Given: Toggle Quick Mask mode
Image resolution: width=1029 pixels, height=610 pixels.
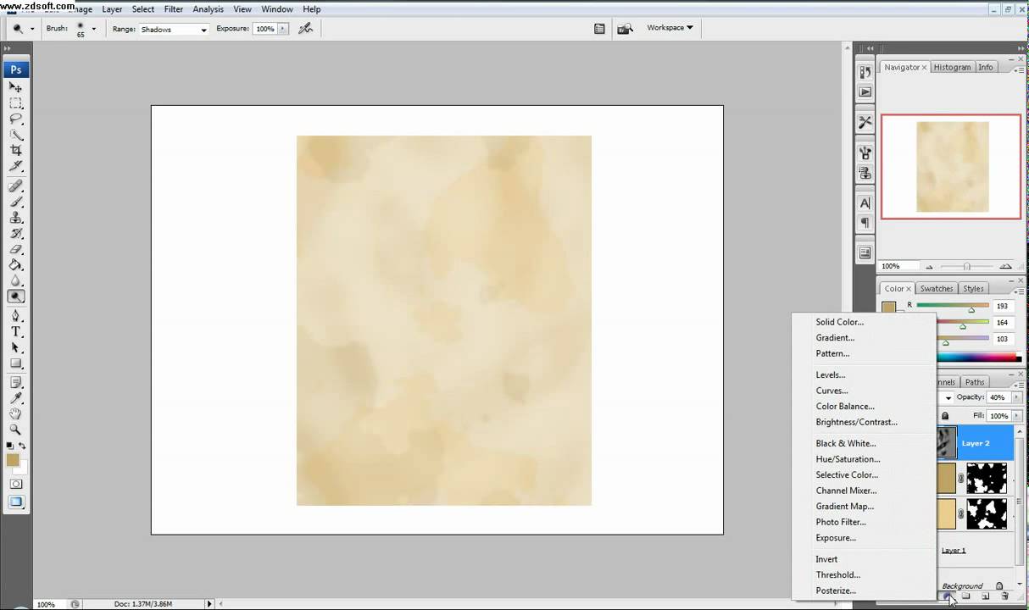Looking at the screenshot, I should click(x=15, y=484).
